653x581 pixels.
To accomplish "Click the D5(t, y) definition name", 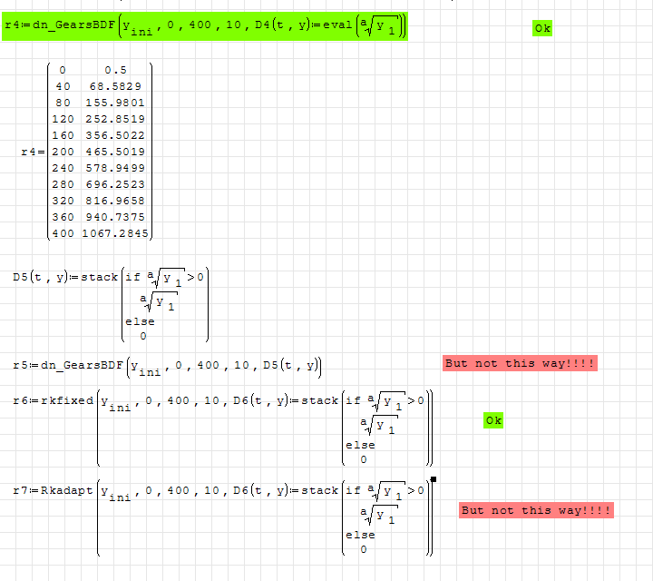I will 39,277.
